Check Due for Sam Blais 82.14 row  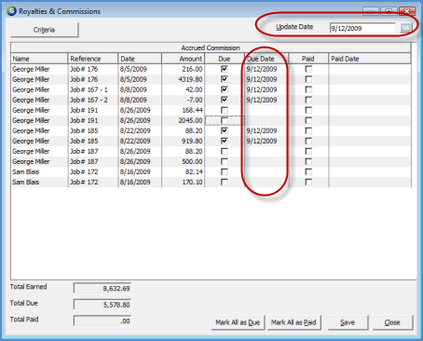pyautogui.click(x=225, y=171)
